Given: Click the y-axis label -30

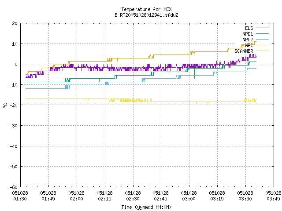Looking at the screenshot, I should [x=14, y=126].
